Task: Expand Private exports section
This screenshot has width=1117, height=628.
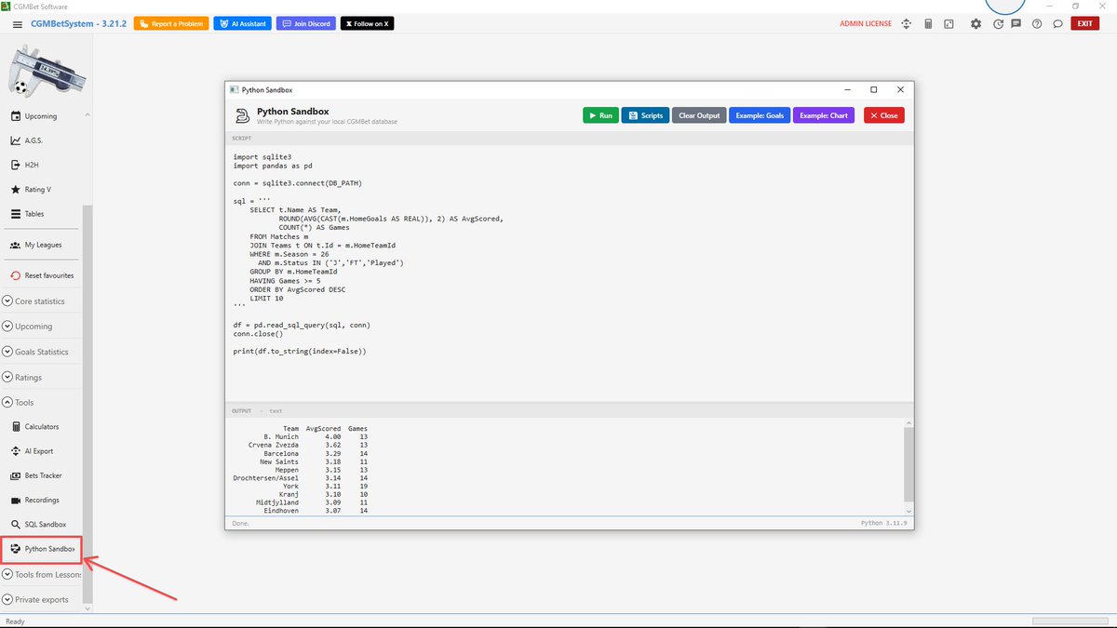Action: (x=41, y=600)
